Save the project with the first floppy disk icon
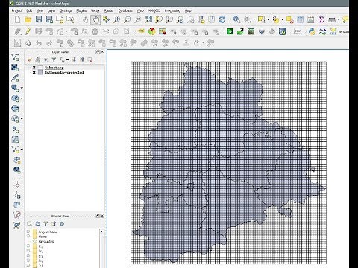Image resolution: width=358 pixels, height=268 pixels. pyautogui.click(x=39, y=19)
